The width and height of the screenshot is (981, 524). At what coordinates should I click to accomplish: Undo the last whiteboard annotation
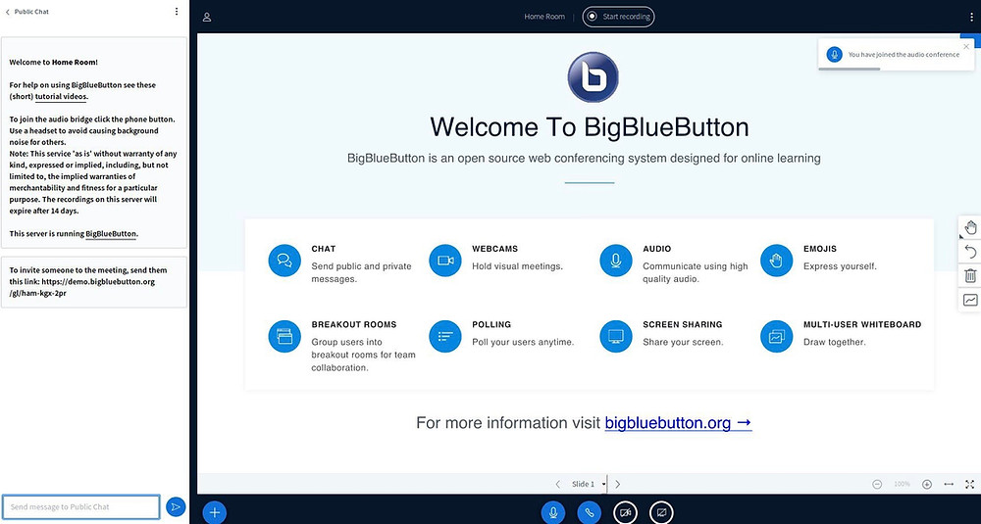coord(970,251)
